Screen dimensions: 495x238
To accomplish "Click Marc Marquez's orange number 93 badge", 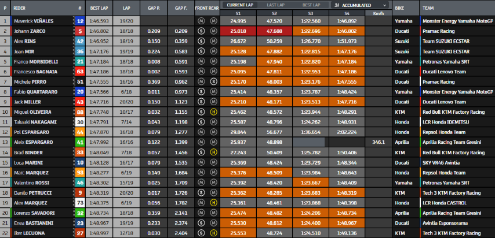I will click(x=80, y=172).
